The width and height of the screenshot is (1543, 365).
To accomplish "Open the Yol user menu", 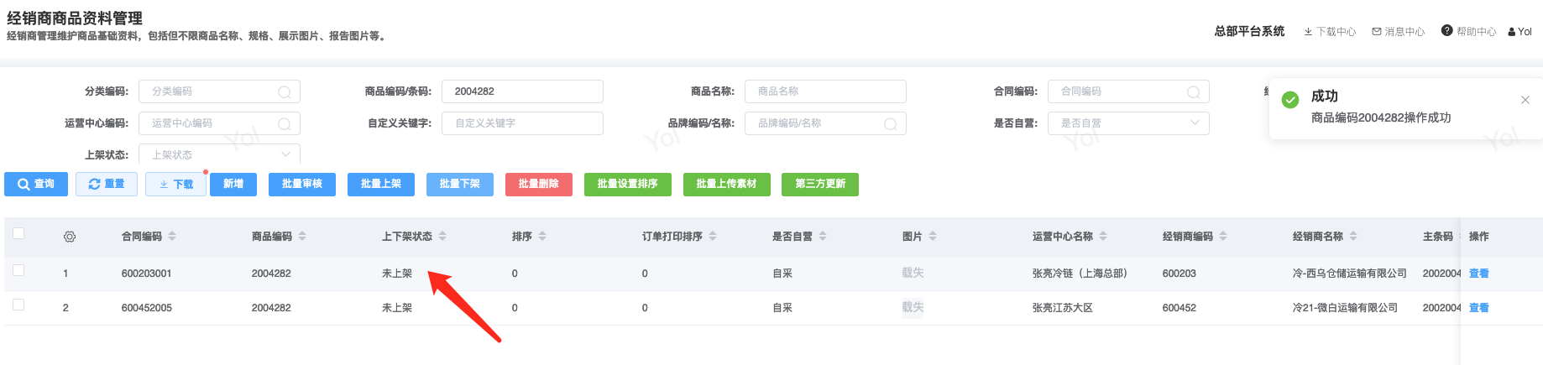I will pyautogui.click(x=1519, y=32).
